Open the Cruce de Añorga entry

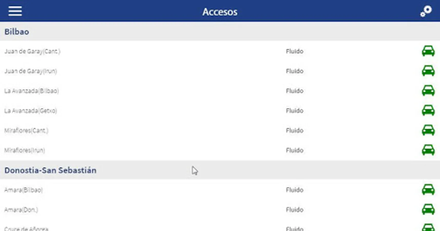click(26, 228)
